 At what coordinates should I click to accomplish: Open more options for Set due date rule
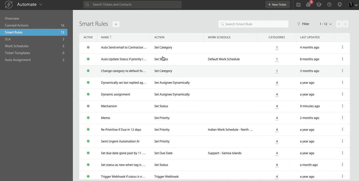(342, 153)
